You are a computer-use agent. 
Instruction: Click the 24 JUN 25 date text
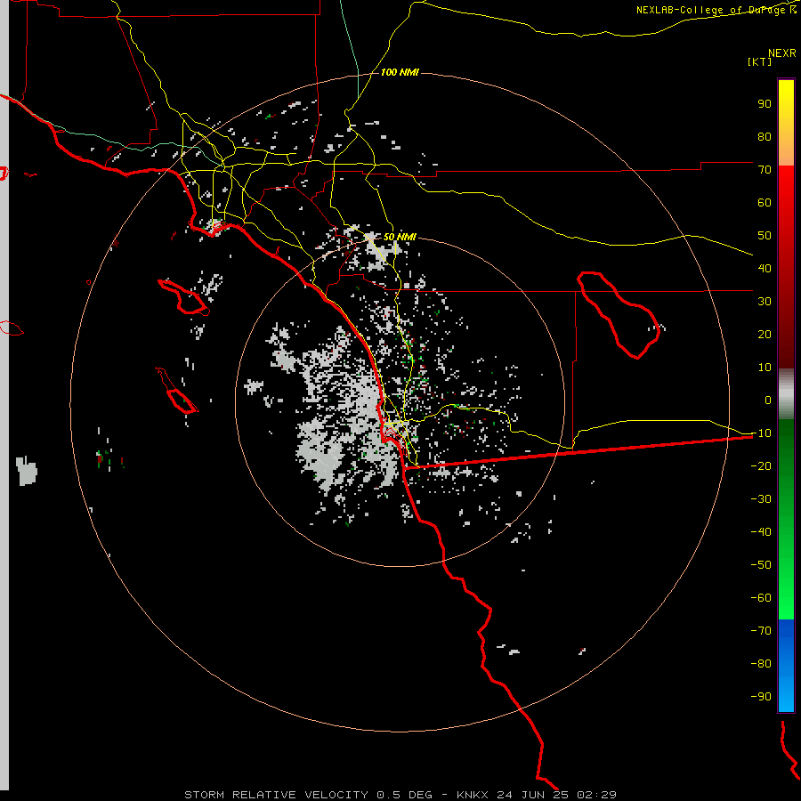coord(533,795)
